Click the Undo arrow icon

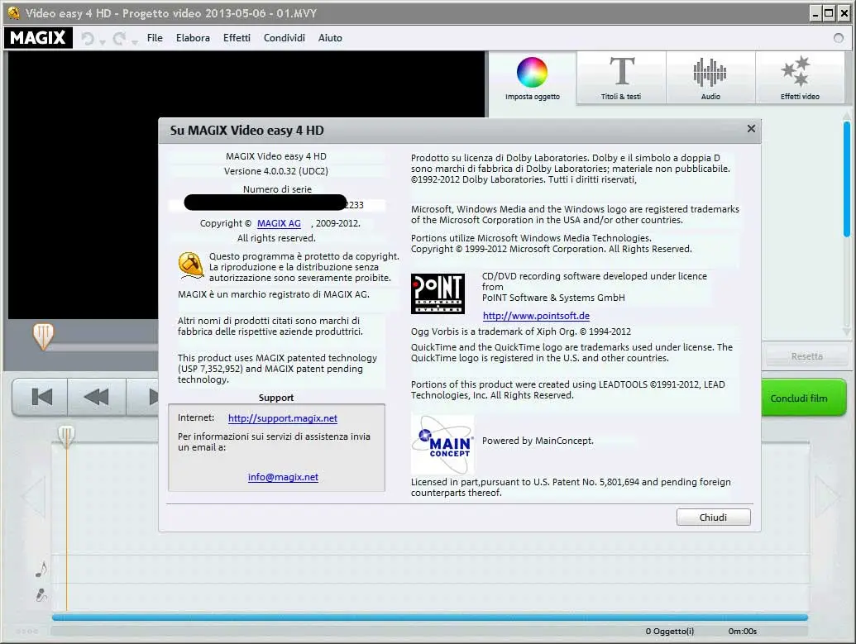click(88, 38)
